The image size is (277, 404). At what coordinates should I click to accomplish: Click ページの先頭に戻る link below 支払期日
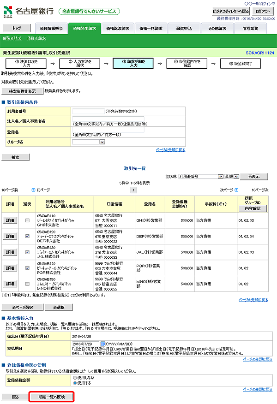pos(258,359)
